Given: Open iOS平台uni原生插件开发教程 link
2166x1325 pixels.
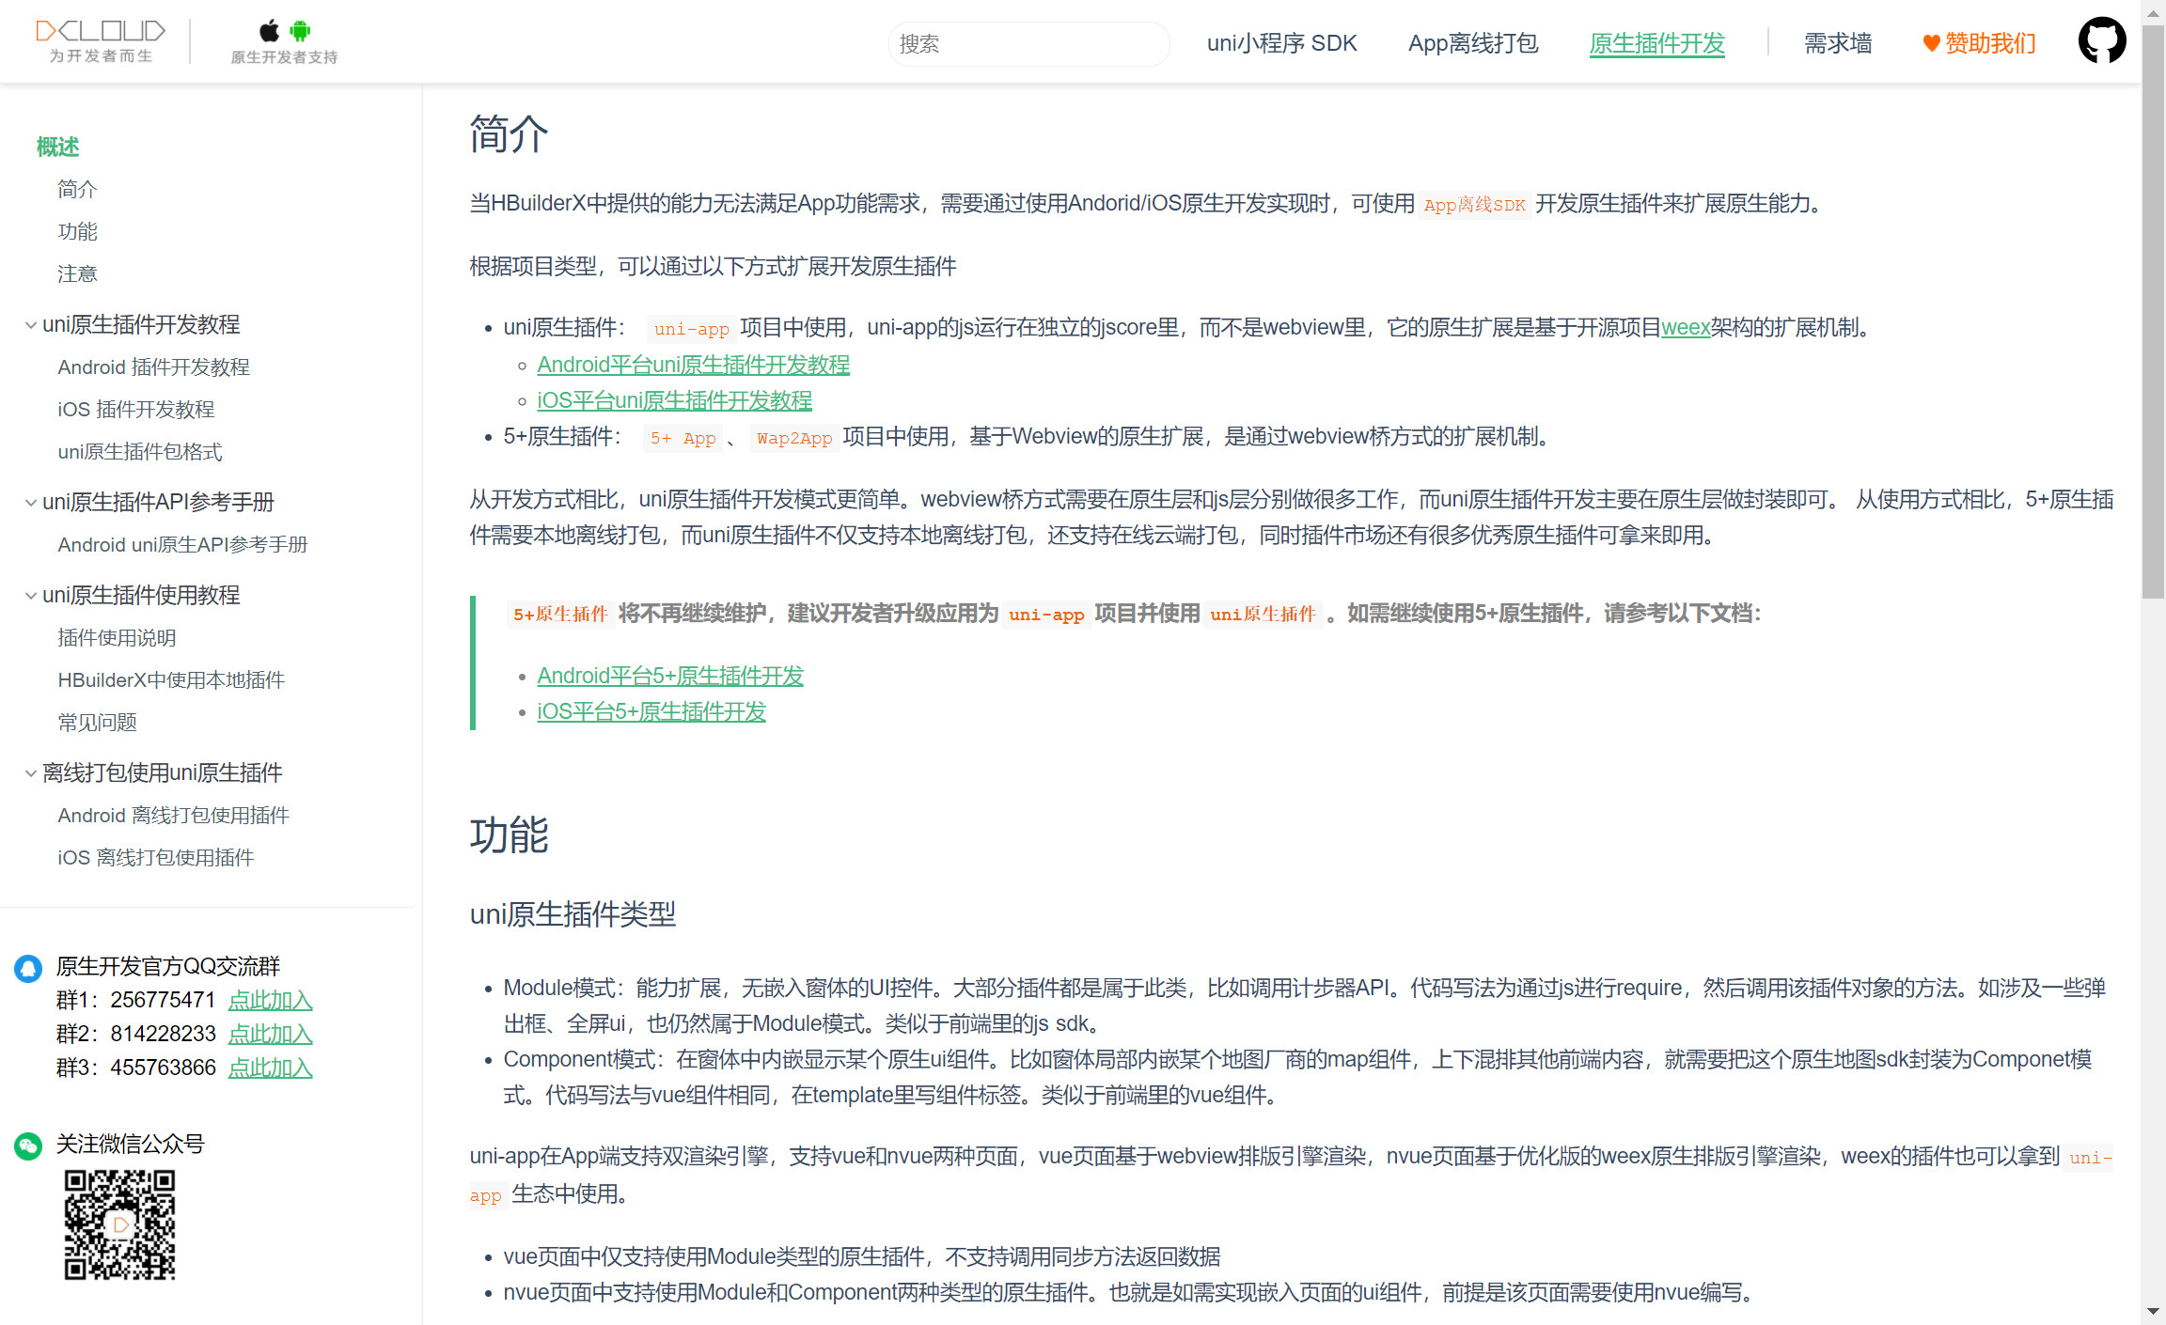Looking at the screenshot, I should tap(675, 400).
